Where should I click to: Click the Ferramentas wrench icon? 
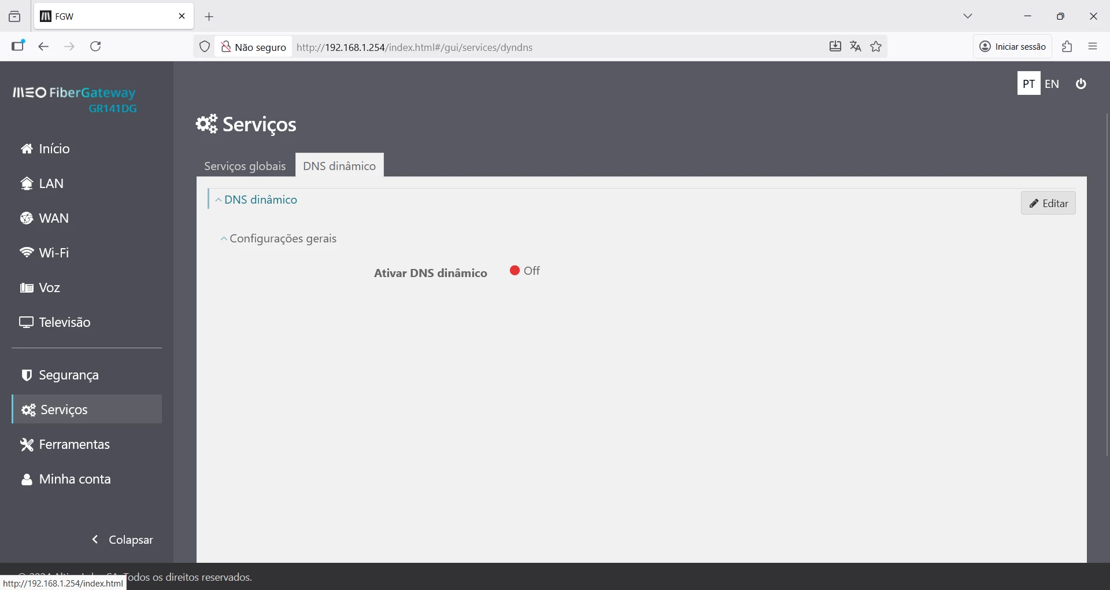pyautogui.click(x=27, y=444)
